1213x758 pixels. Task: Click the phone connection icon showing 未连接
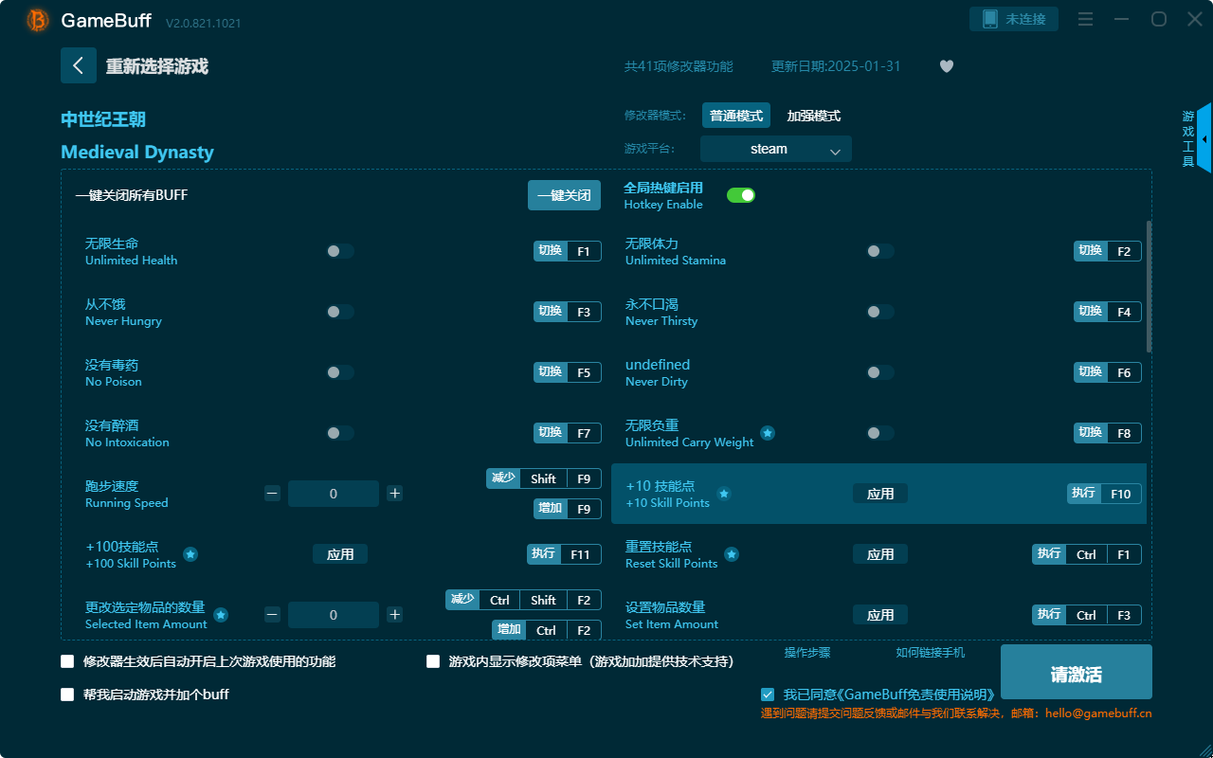pos(1014,18)
